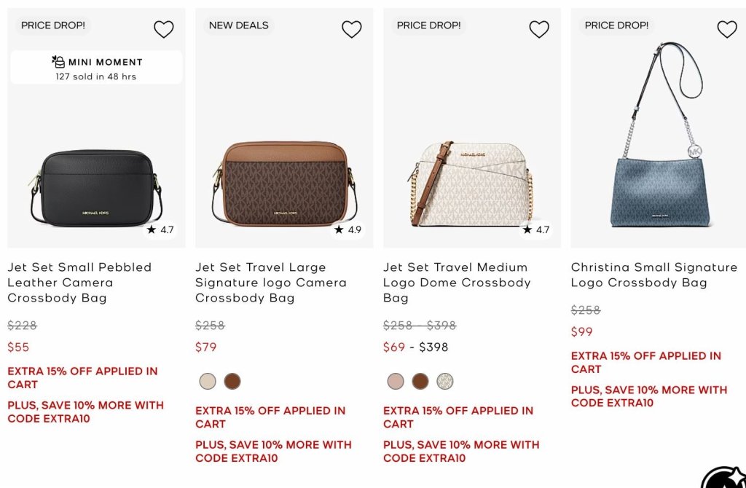
Task: Open Jet Set Travel Large Signature logo Camera link
Action: [x=271, y=283]
